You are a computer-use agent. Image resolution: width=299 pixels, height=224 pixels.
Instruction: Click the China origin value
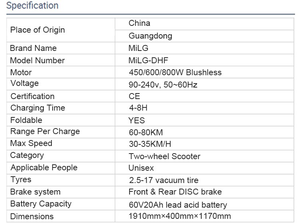coord(140,23)
